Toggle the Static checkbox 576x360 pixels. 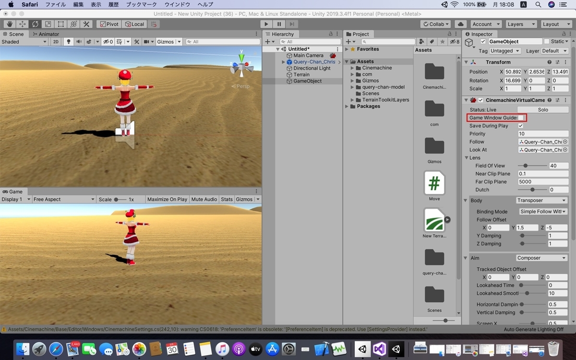pyautogui.click(x=546, y=42)
